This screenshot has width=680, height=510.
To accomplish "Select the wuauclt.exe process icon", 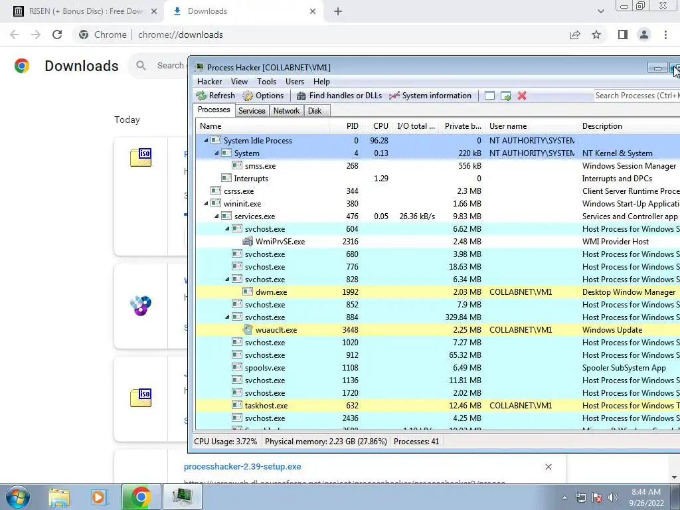I will (x=248, y=329).
